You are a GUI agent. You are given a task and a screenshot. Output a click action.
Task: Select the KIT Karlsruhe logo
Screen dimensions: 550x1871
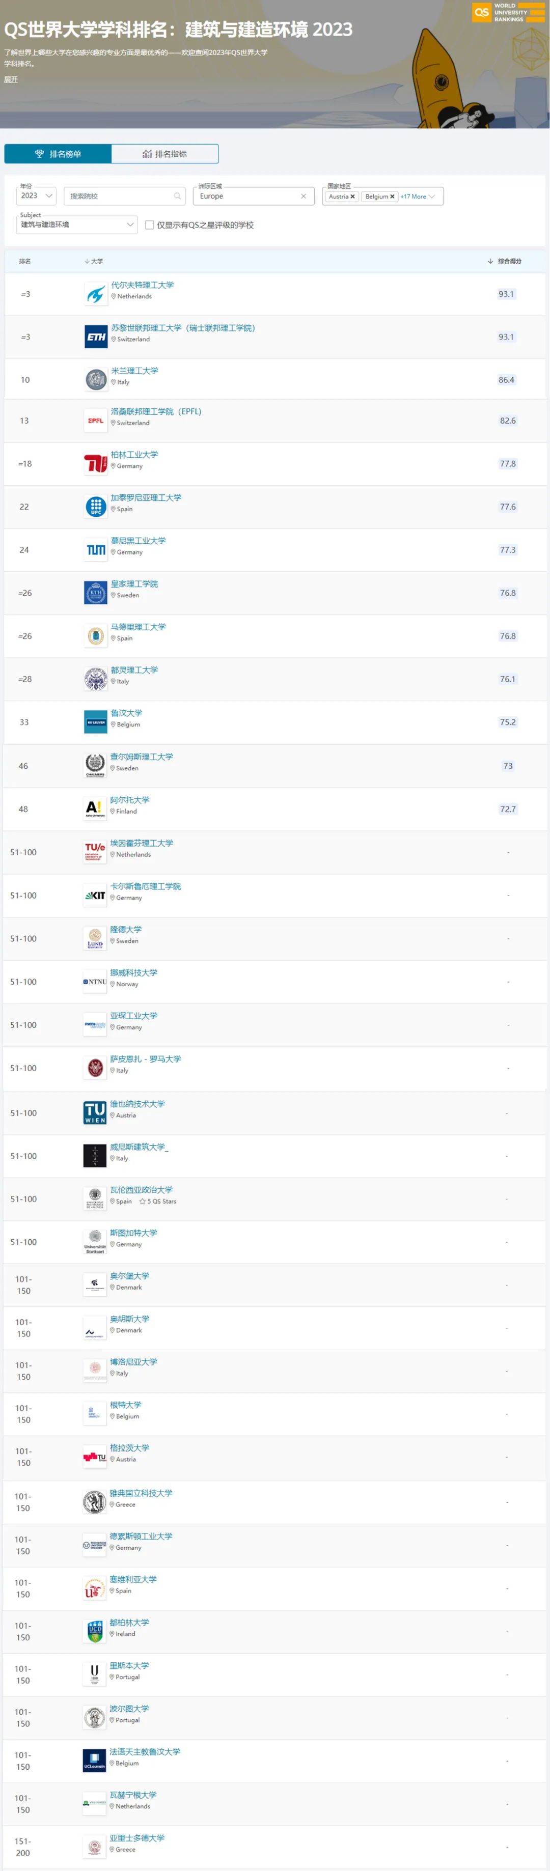[95, 896]
